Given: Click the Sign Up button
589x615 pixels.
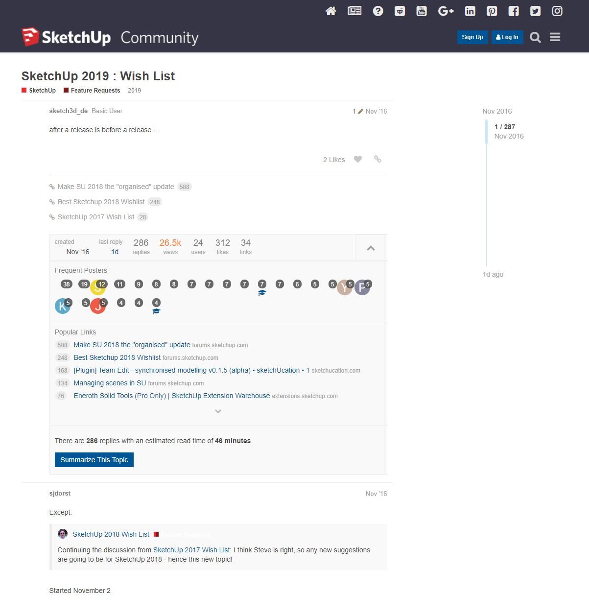Looking at the screenshot, I should (x=472, y=37).
